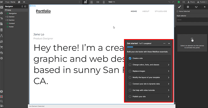
Task: Switch to the element Settings gear tab
Action: (188, 7)
